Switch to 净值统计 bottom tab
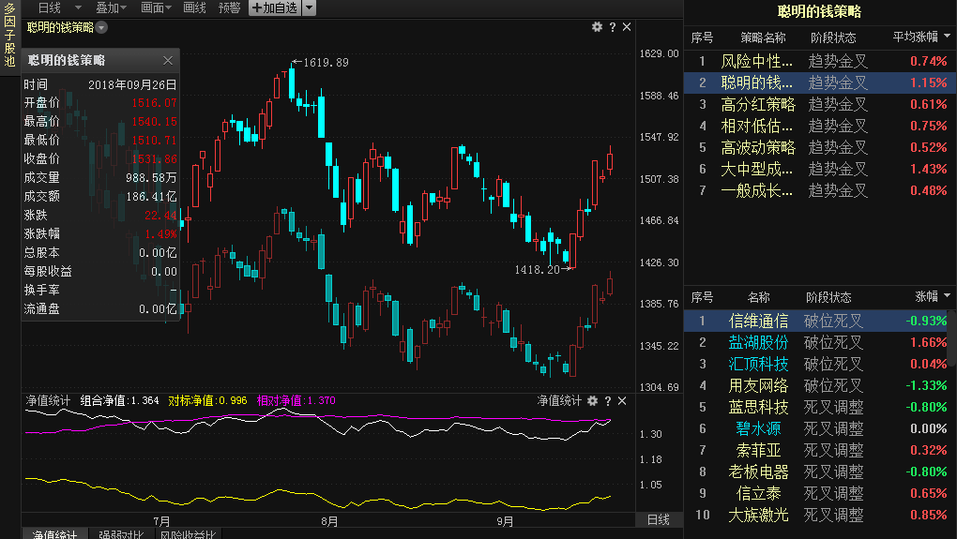This screenshot has width=957, height=539. click(55, 533)
